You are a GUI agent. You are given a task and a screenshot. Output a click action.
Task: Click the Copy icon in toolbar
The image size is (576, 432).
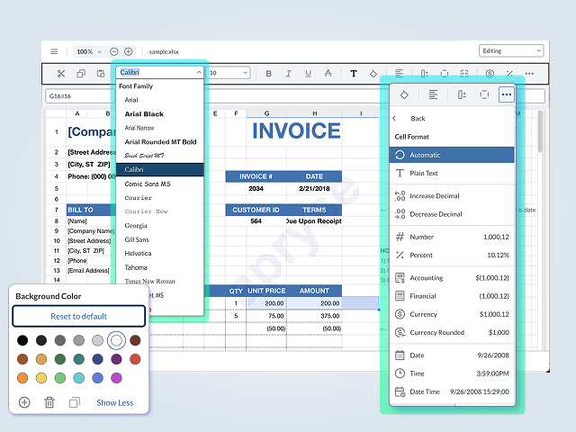[x=81, y=74]
